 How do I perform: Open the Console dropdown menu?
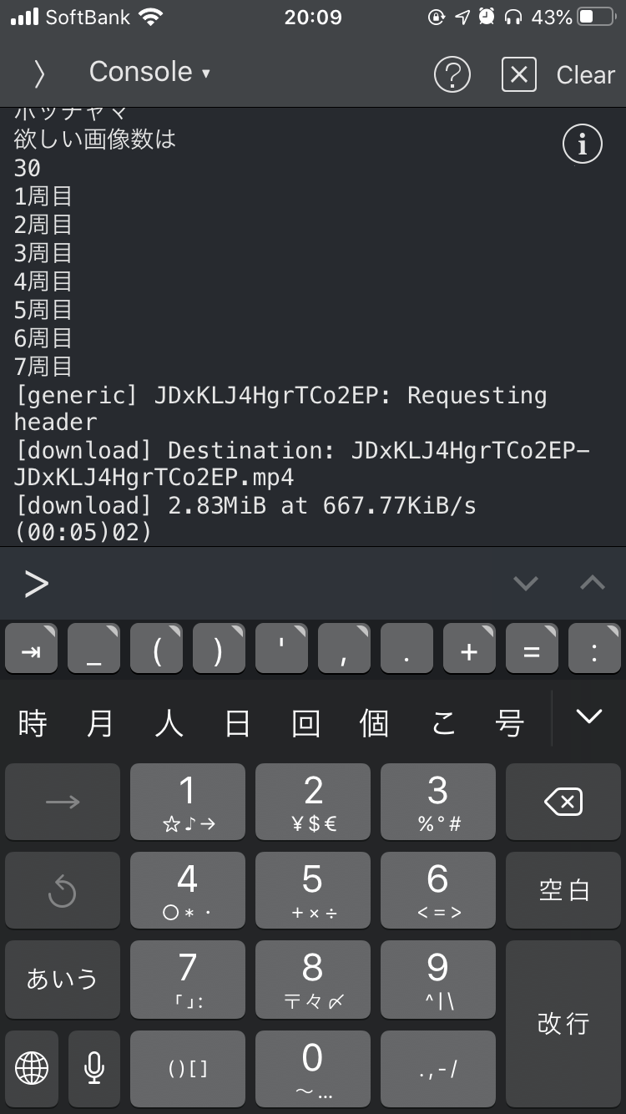150,73
